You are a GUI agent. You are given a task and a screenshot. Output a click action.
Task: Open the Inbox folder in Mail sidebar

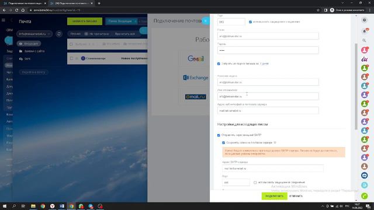(29, 44)
